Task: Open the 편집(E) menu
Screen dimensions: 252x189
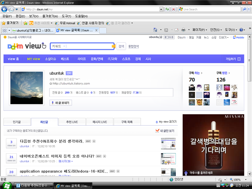Action: click(20, 16)
